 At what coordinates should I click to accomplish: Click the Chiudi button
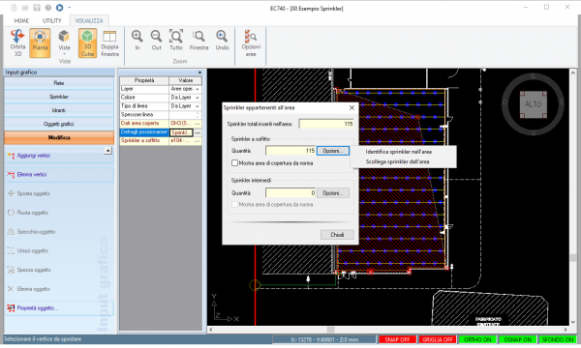(x=337, y=235)
